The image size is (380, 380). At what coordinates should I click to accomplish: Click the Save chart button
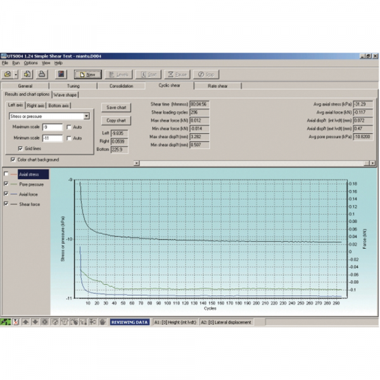click(x=116, y=107)
